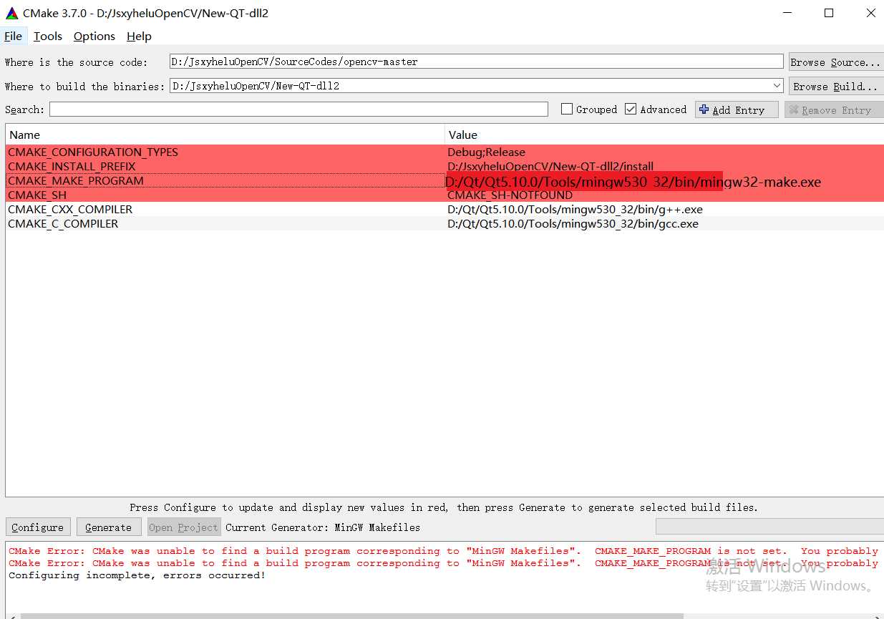Screen dimensions: 884x619
Task: Focus the Search input field
Action: [298, 109]
